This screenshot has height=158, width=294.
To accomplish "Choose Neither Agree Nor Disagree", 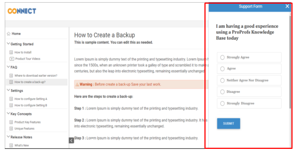I will (222, 80).
